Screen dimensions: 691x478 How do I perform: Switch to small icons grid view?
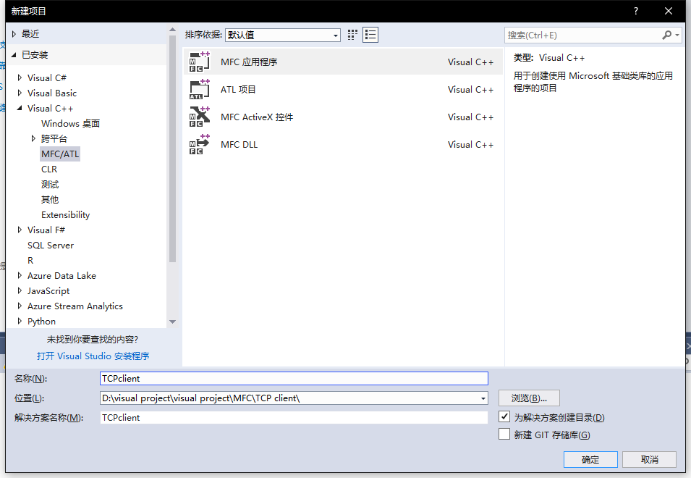(x=352, y=35)
